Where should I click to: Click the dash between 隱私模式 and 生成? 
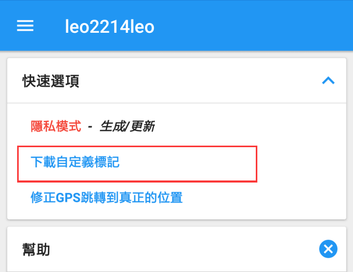coord(90,126)
